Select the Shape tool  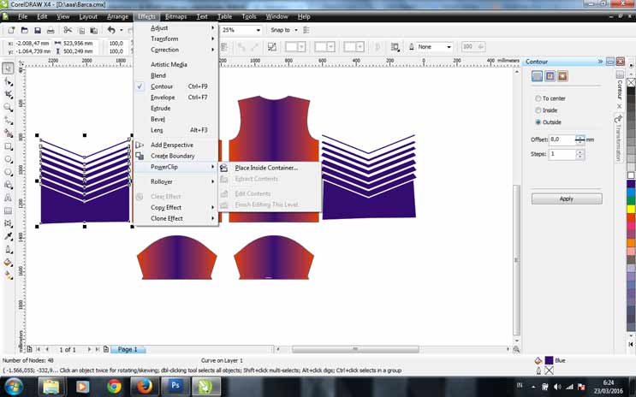click(8, 82)
